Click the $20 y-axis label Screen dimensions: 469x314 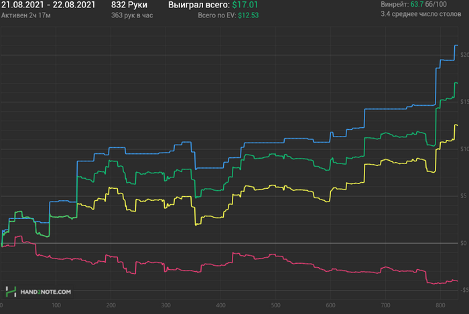click(x=464, y=55)
